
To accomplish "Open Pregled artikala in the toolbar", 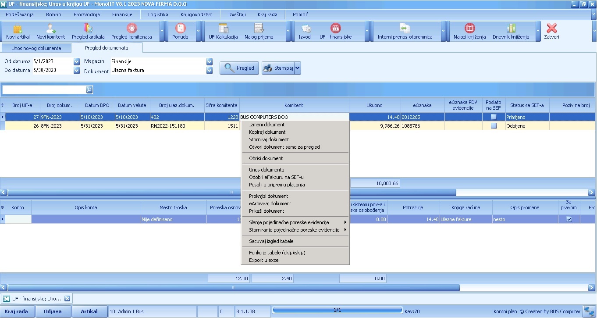I will coord(88,32).
